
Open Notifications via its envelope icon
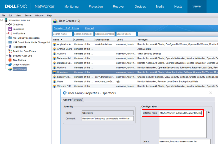pyautogui.click(x=10, y=34)
